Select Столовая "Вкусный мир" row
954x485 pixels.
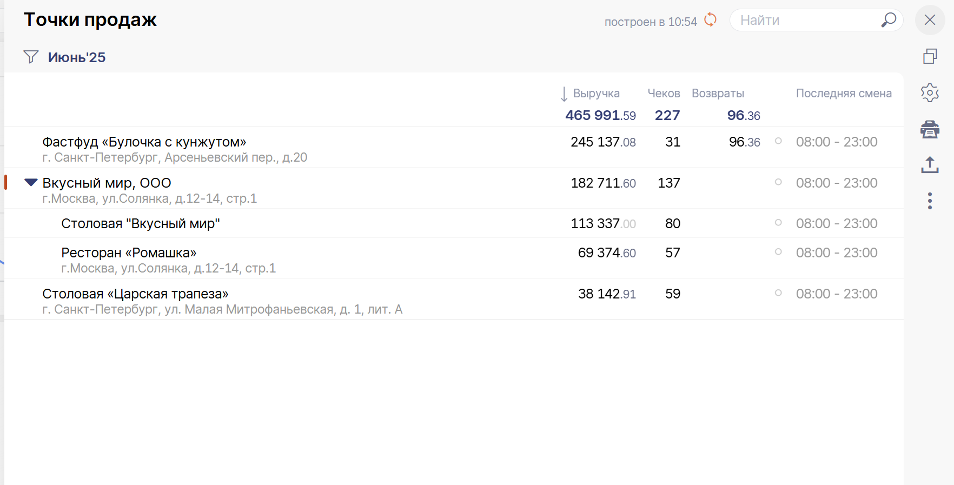141,224
